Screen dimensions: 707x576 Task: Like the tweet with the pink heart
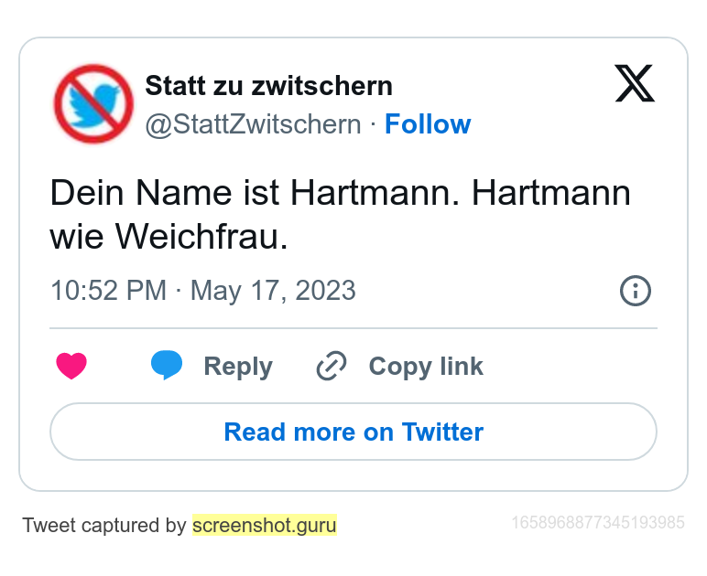(x=71, y=366)
